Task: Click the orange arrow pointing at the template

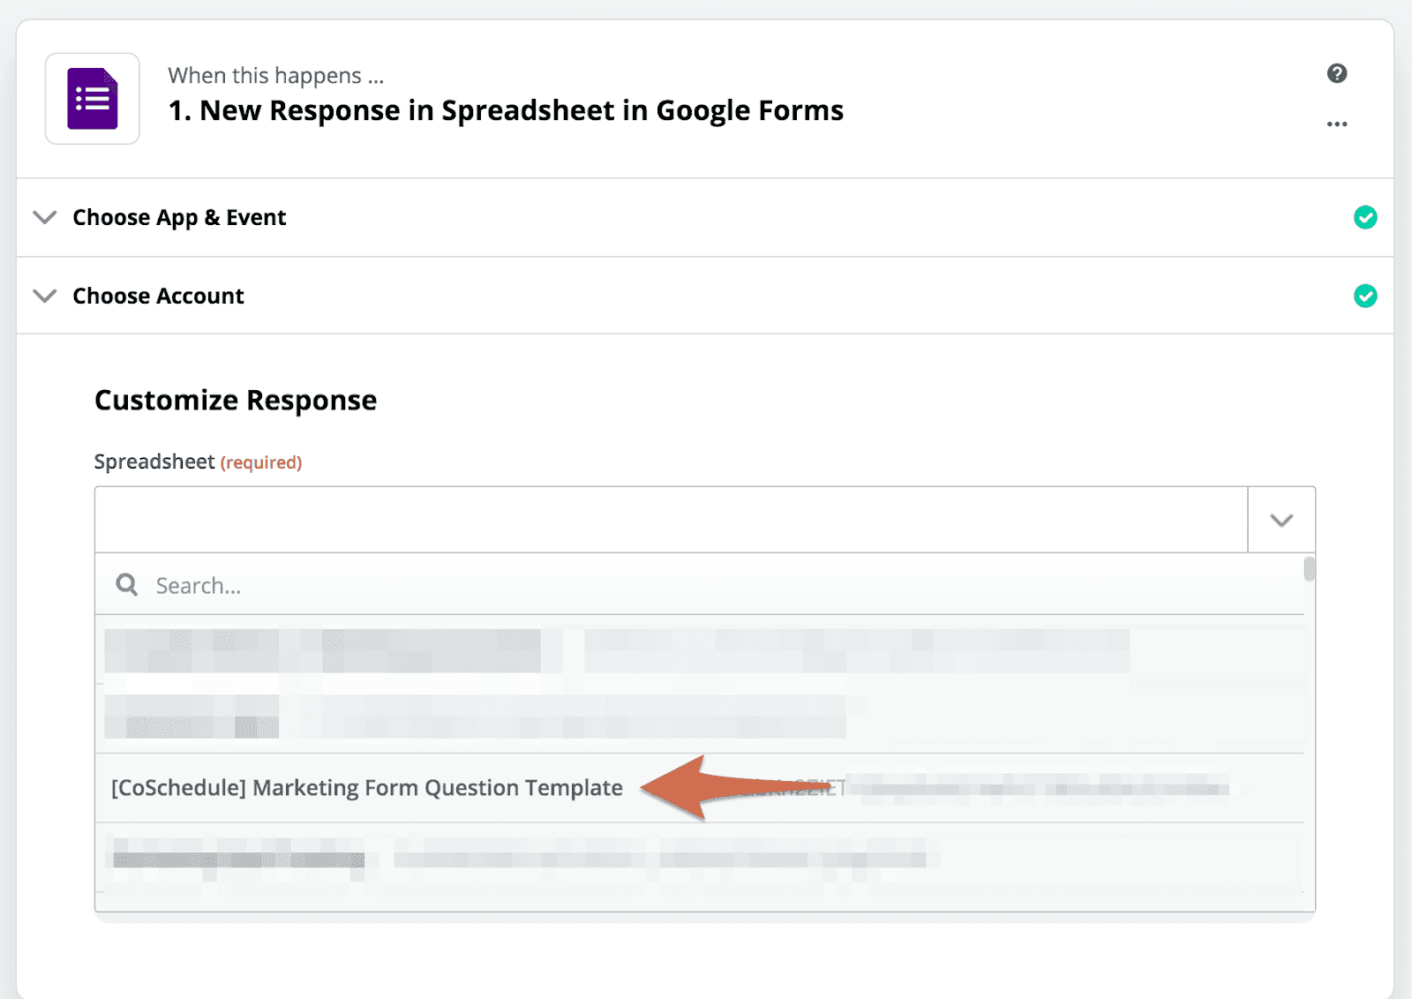Action: [x=706, y=788]
